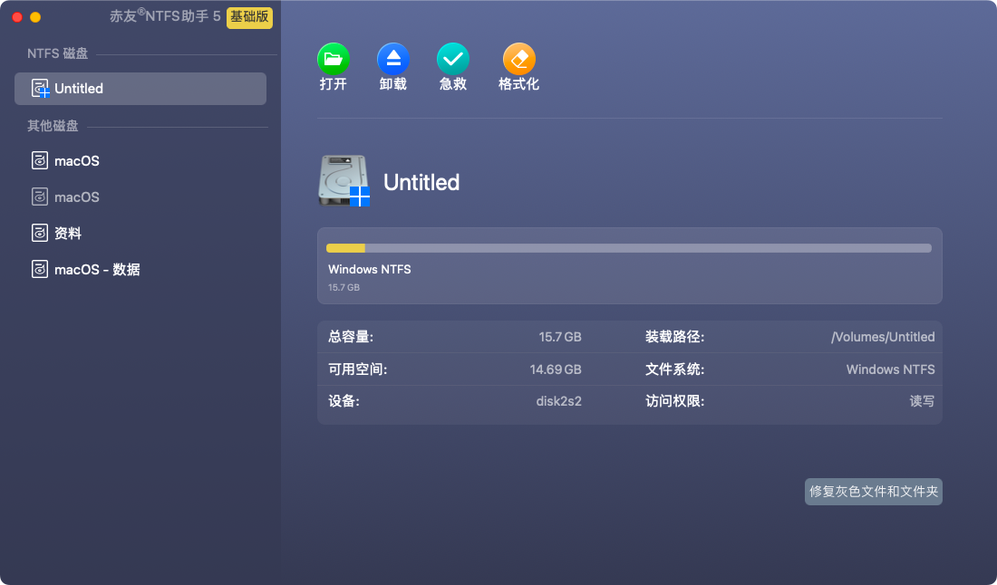The width and height of the screenshot is (997, 585).
Task: Click the large Untitled drive icon
Action: pyautogui.click(x=344, y=181)
